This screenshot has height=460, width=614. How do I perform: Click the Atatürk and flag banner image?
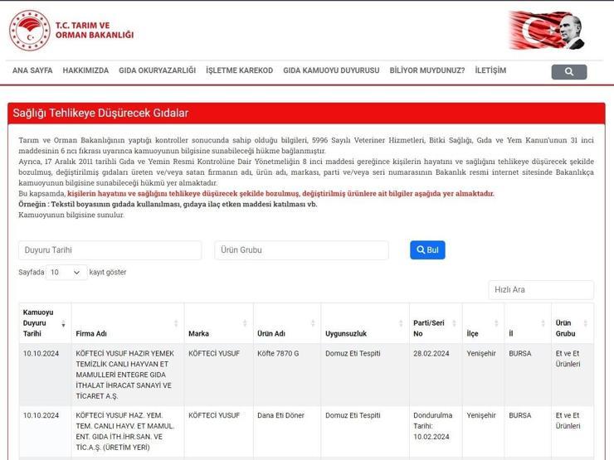tap(547, 31)
